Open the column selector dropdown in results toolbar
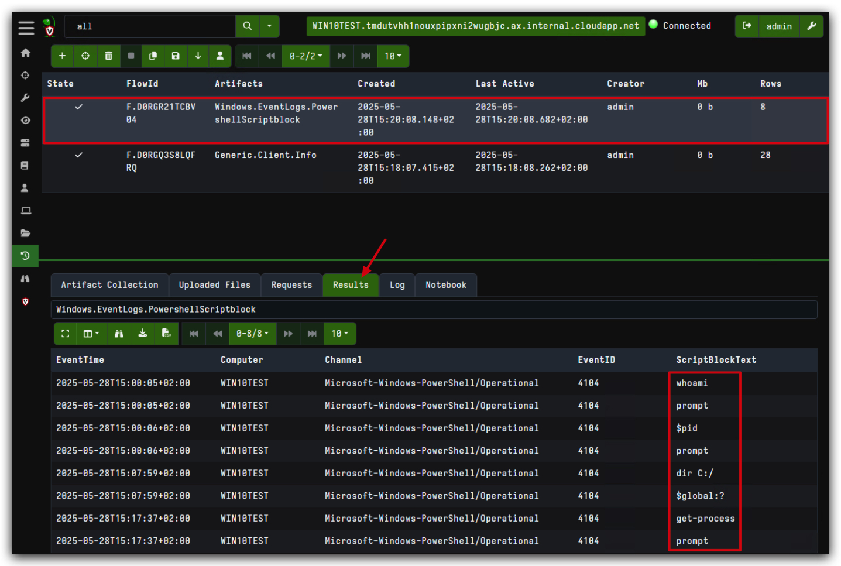841x566 pixels. pos(91,334)
